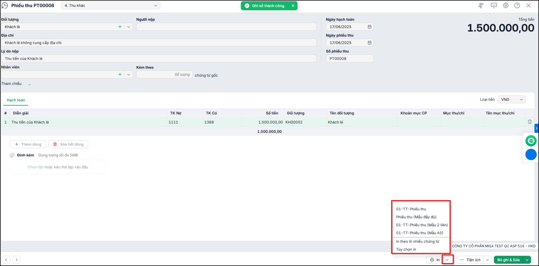Click the blue round floating button
539x266 pixels.
tap(531, 154)
